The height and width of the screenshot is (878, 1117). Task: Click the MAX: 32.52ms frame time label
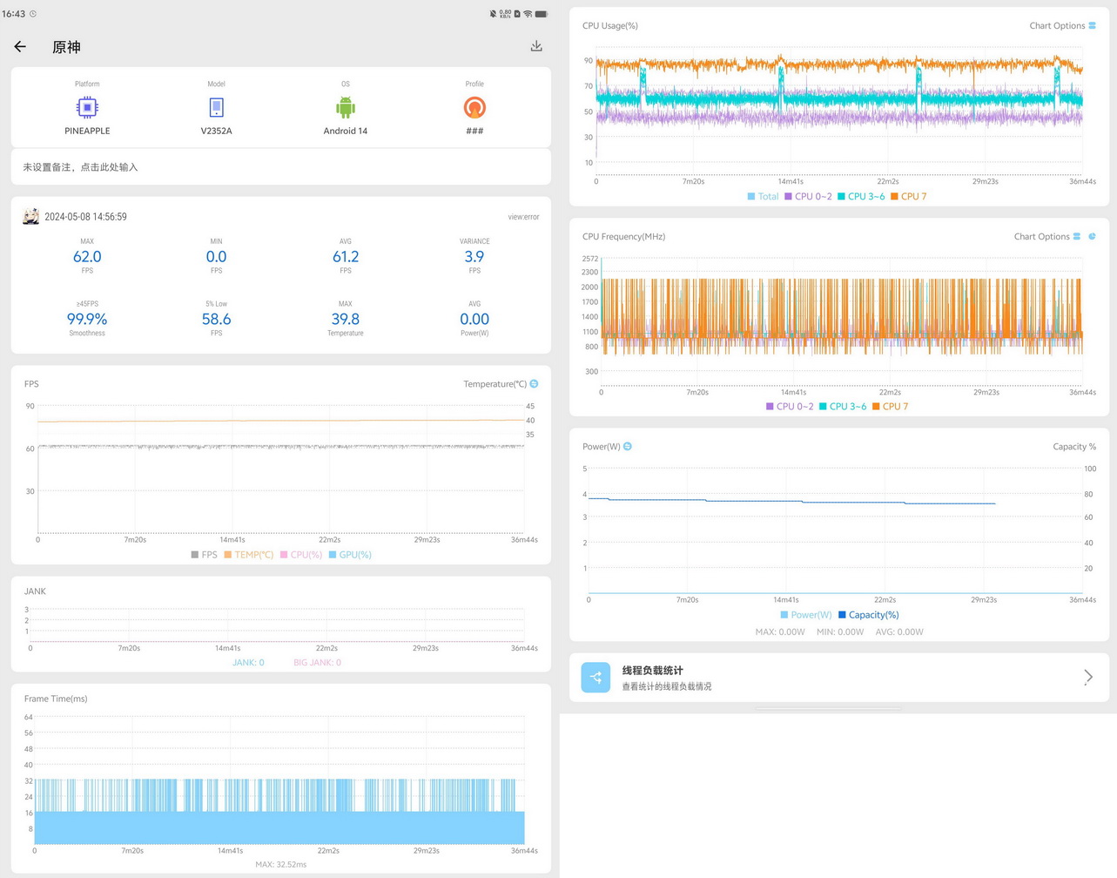[x=280, y=865]
